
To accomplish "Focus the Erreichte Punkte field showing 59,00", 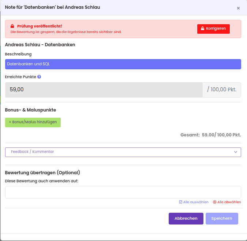I will pyautogui.click(x=104, y=90).
